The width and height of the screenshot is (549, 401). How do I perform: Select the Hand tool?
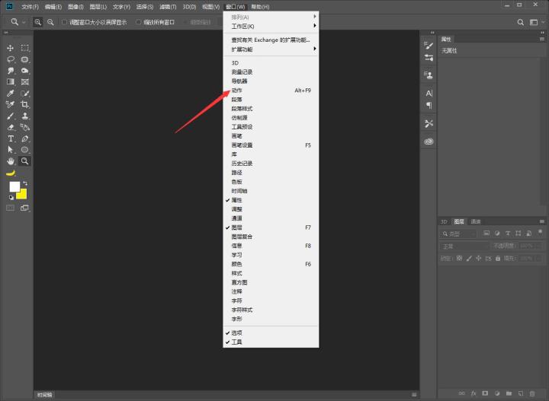point(10,161)
